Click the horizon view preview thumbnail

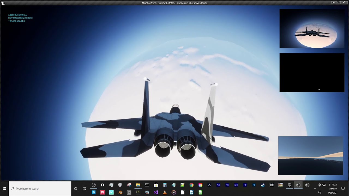311,156
